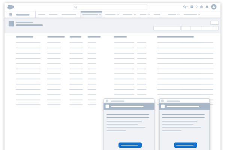
Task: Click the Salesforce cloud logo
Action: coord(10,7)
